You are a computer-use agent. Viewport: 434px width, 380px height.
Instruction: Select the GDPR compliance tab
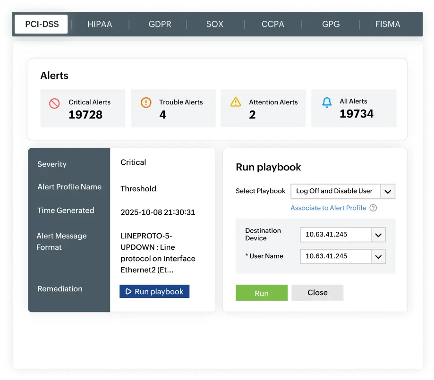coord(159,24)
